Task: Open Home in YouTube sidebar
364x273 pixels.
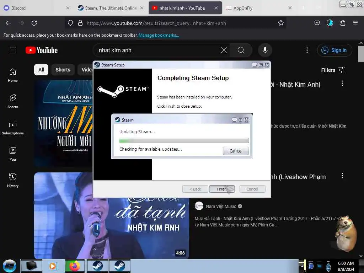Action: click(x=13, y=75)
